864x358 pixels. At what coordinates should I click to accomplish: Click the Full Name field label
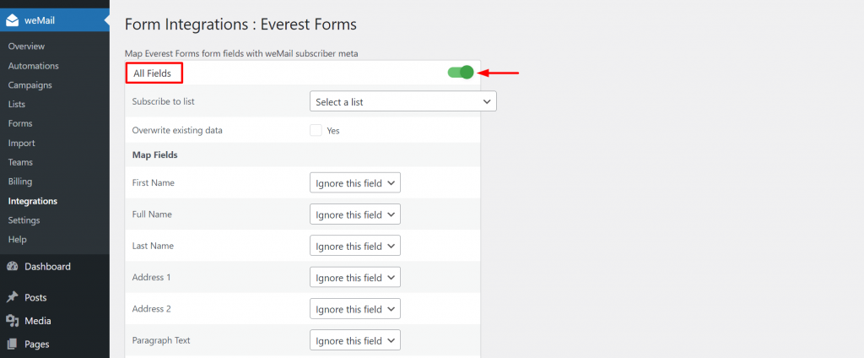coord(152,214)
